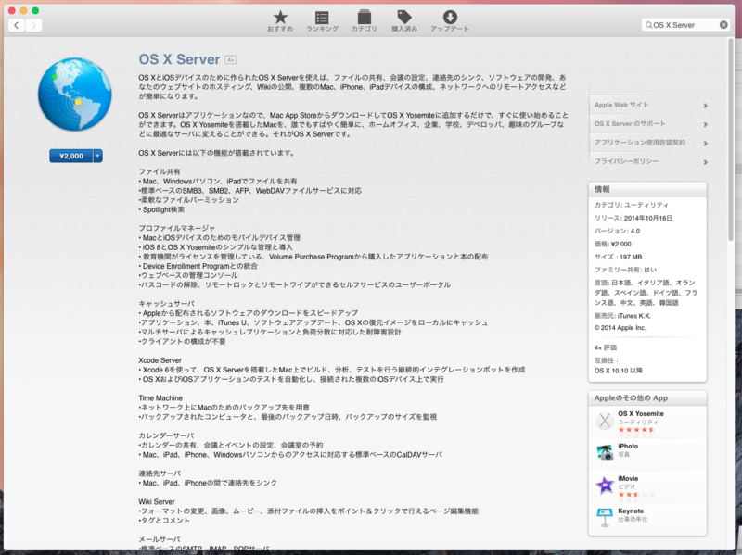Click the © 2014 Apple Inc. text
Viewport: 742px width, 555px height.
tap(620, 328)
